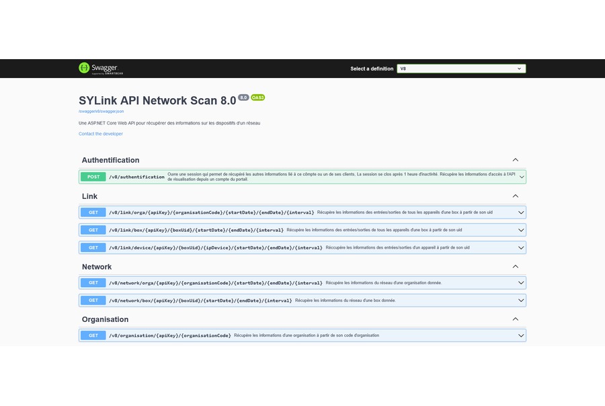The image size is (605, 406).
Task: Click the Link section heading
Action: click(89, 196)
